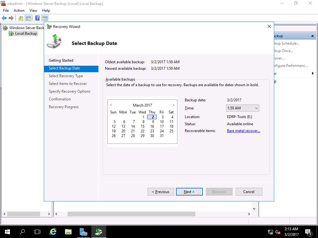Screen dimensions: 318x238
Task: Select March 31 in the calendar
Action: point(162,136)
